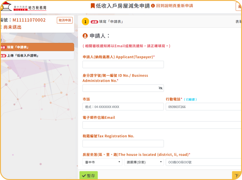Focus the Tax Registration No. field
The height and width of the screenshot is (180, 242).
[123, 143]
